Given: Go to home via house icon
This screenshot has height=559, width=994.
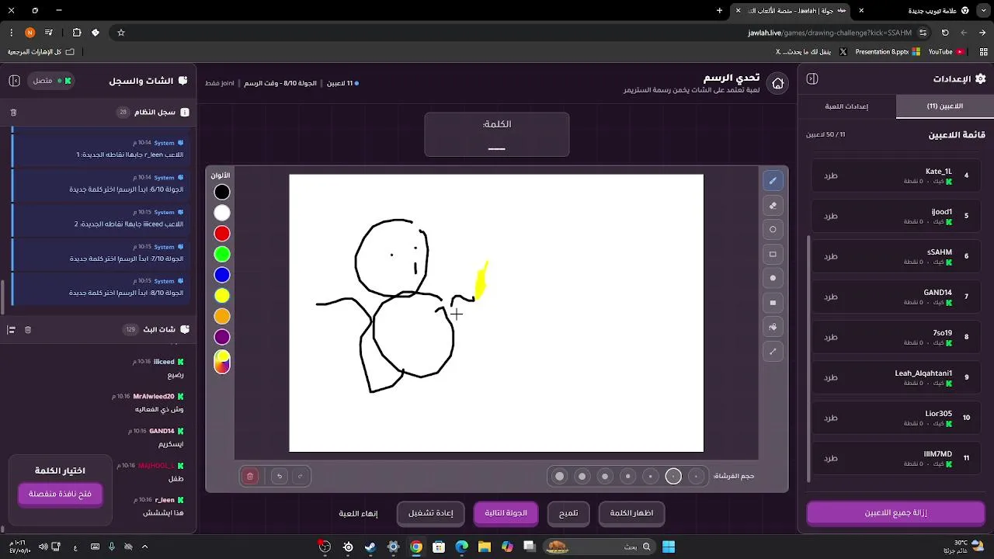Looking at the screenshot, I should tap(777, 83).
